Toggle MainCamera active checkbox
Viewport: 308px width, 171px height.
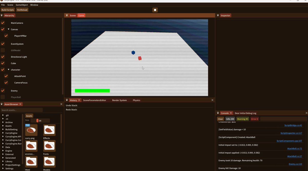(3, 23)
